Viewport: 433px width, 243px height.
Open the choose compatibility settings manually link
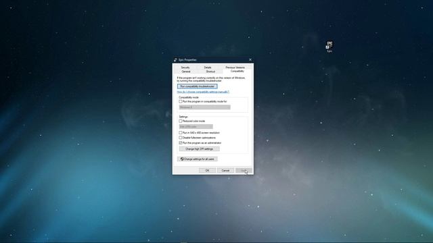click(203, 92)
